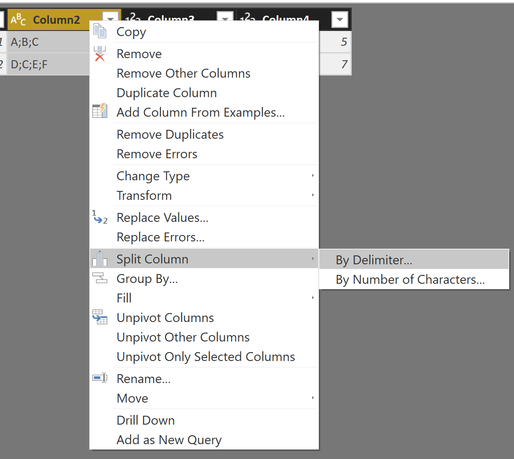Click the Replace Values icon

(x=100, y=217)
